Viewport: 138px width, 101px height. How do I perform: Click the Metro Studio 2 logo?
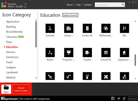point(14,5)
